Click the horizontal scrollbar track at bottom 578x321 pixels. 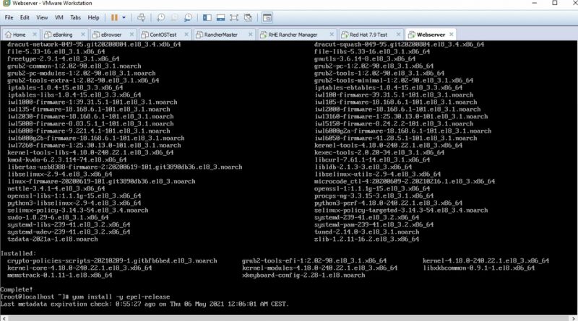pos(288,318)
